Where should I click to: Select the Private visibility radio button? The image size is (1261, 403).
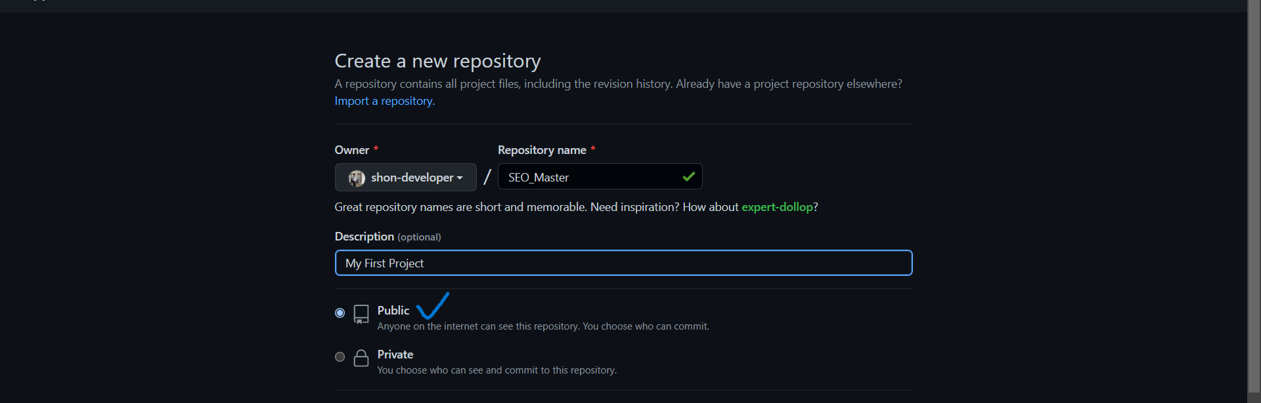[x=340, y=356]
